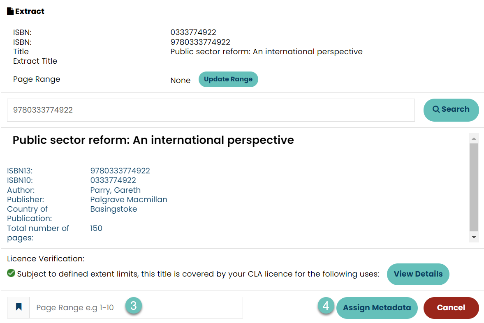Viewport: 484px width, 323px height.
Task: Select the Public sector reform result title
Action: pos(153,140)
